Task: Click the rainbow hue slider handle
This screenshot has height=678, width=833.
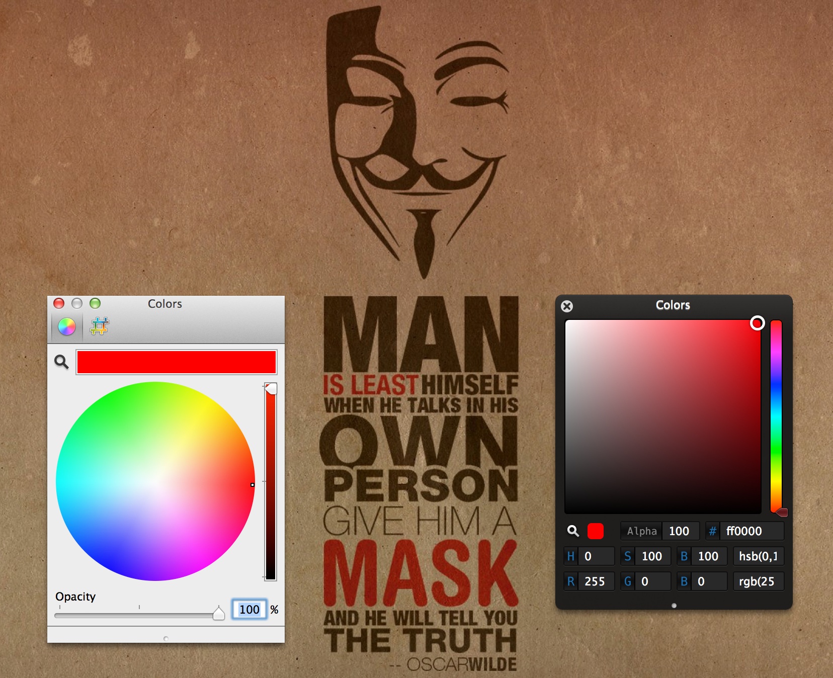Action: click(781, 513)
